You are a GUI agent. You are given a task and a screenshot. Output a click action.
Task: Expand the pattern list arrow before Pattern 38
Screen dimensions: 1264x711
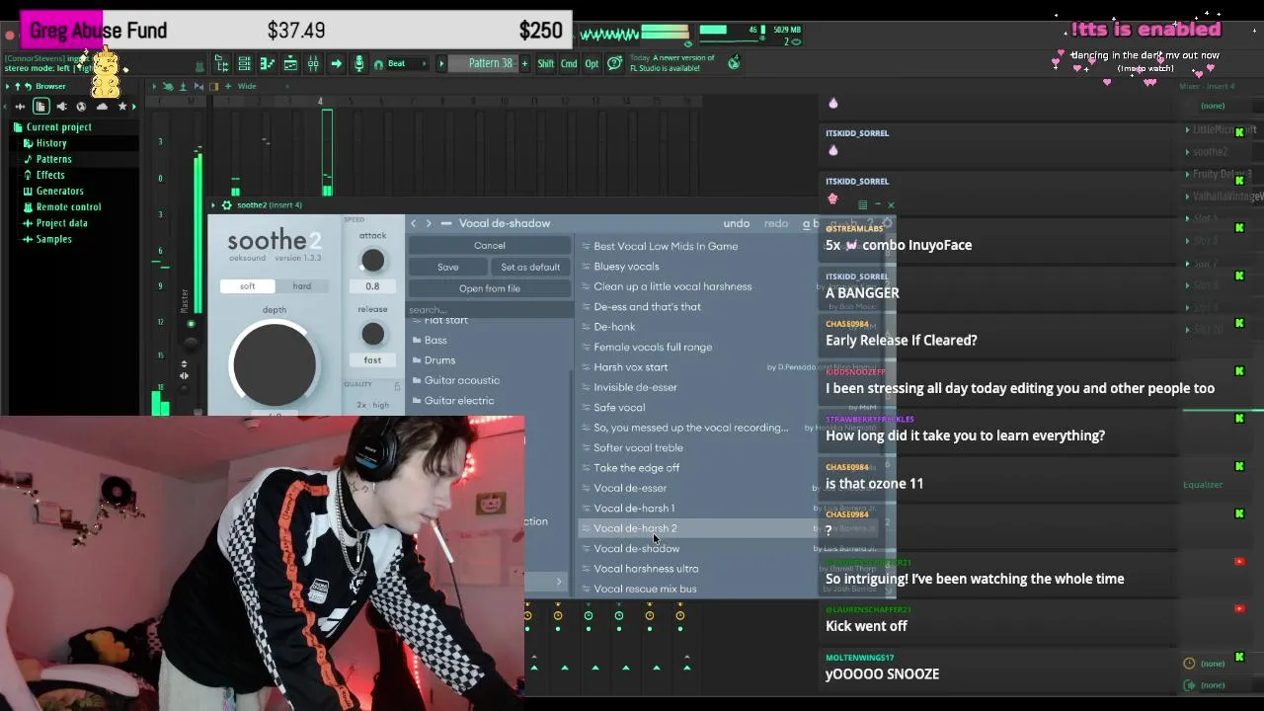click(x=441, y=63)
